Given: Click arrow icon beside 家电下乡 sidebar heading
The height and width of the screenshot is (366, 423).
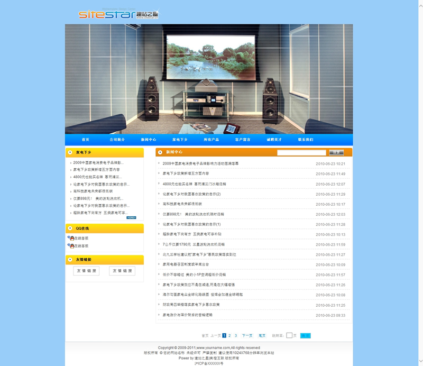Looking at the screenshot, I should point(70,152).
